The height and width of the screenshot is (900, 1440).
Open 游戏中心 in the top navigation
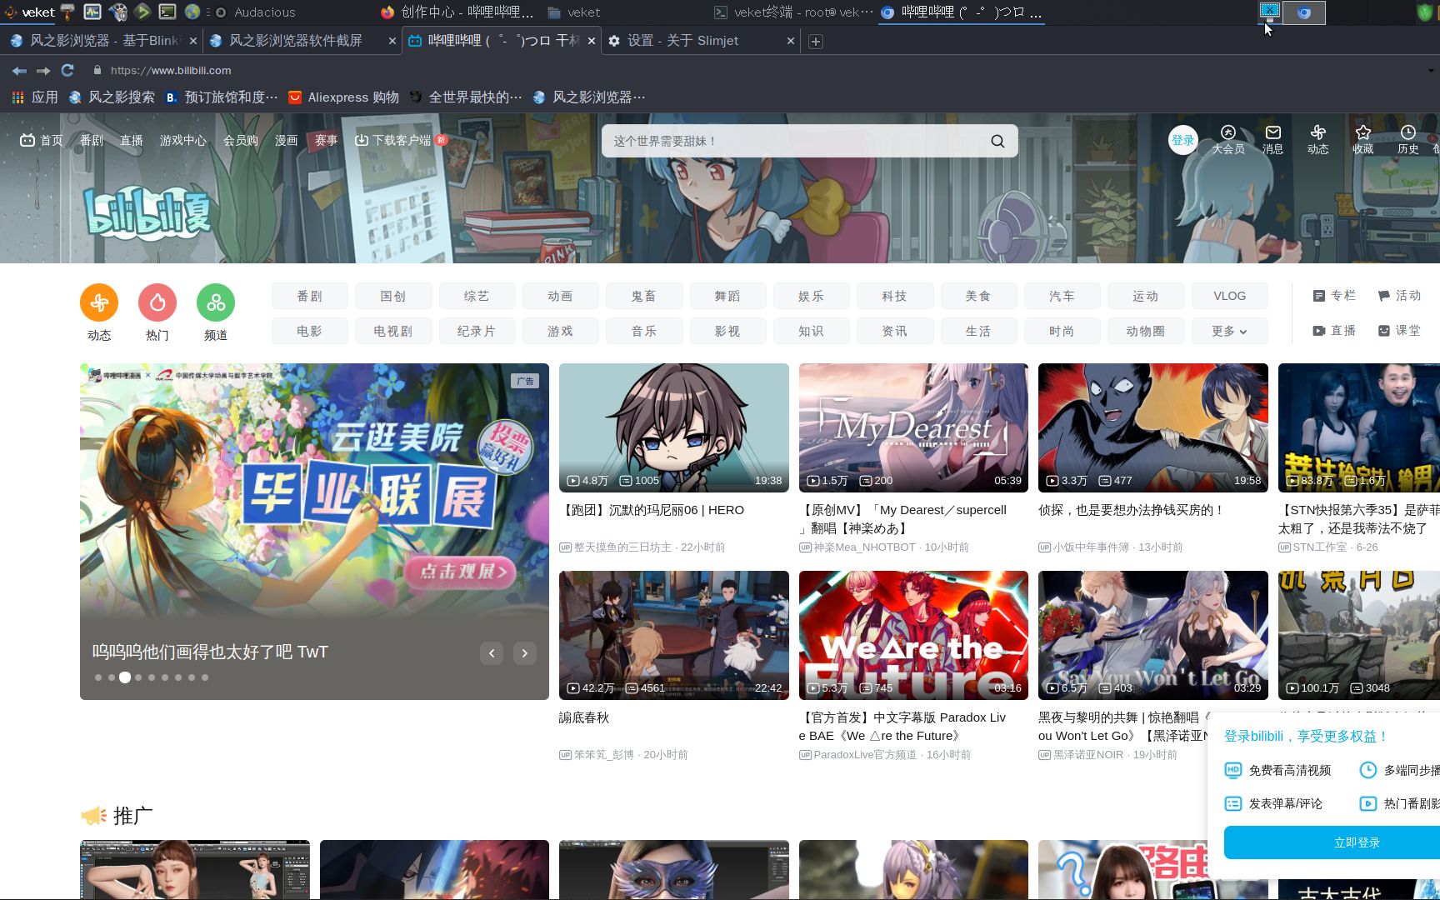[182, 140]
